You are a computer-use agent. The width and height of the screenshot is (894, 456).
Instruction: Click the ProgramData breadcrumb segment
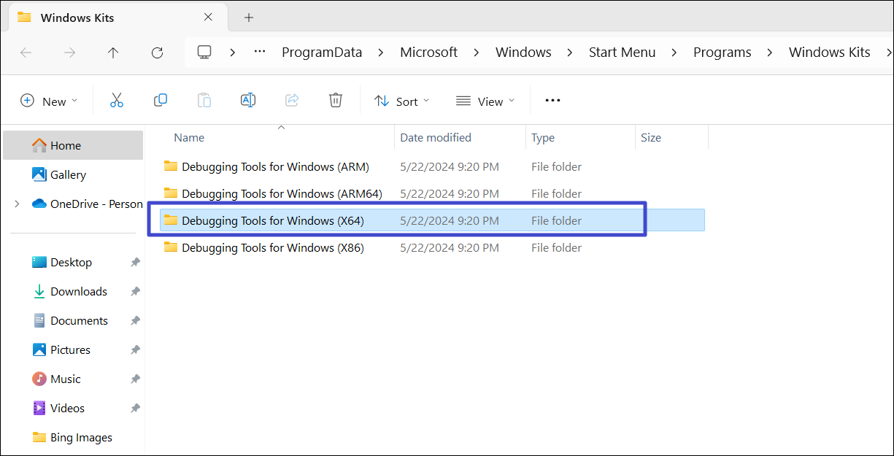click(322, 53)
